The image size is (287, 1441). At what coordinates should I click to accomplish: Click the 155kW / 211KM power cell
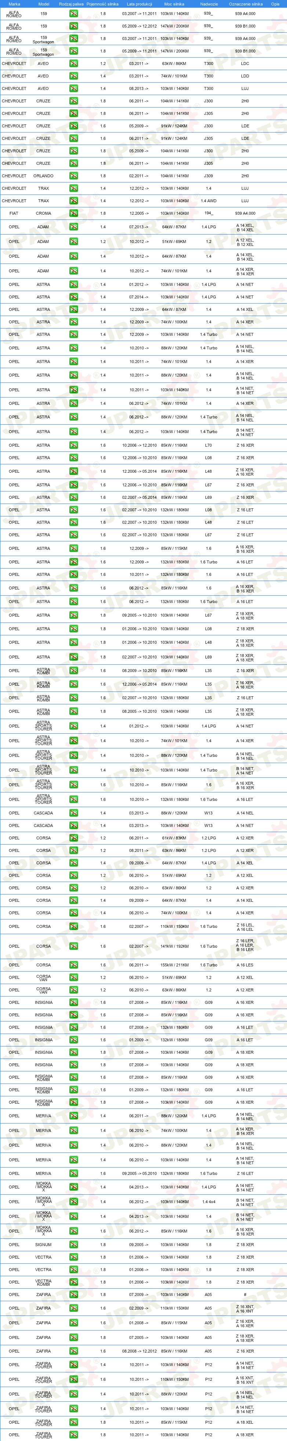175,965
